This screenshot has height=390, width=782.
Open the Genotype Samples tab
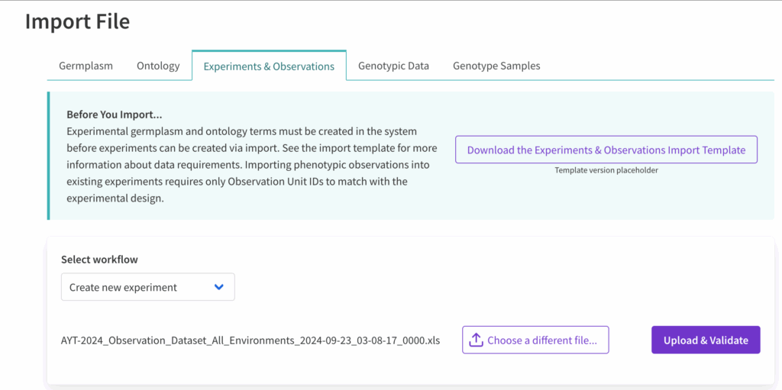496,66
